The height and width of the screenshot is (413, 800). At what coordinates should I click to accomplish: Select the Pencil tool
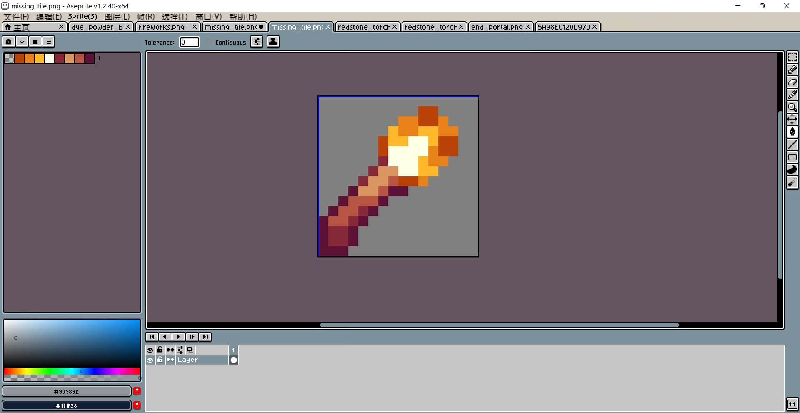tap(792, 70)
